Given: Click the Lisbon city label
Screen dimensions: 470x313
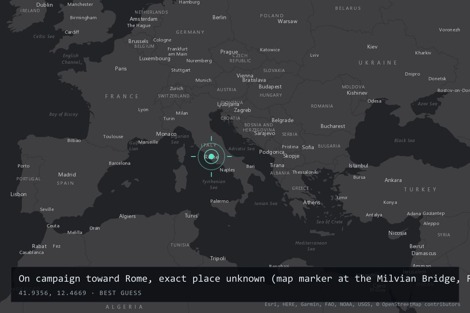Looking at the screenshot, I should [18, 194].
